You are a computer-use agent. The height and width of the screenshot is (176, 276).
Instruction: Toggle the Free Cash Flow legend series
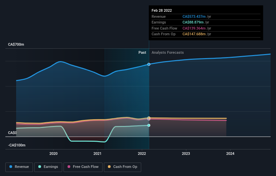point(83,167)
